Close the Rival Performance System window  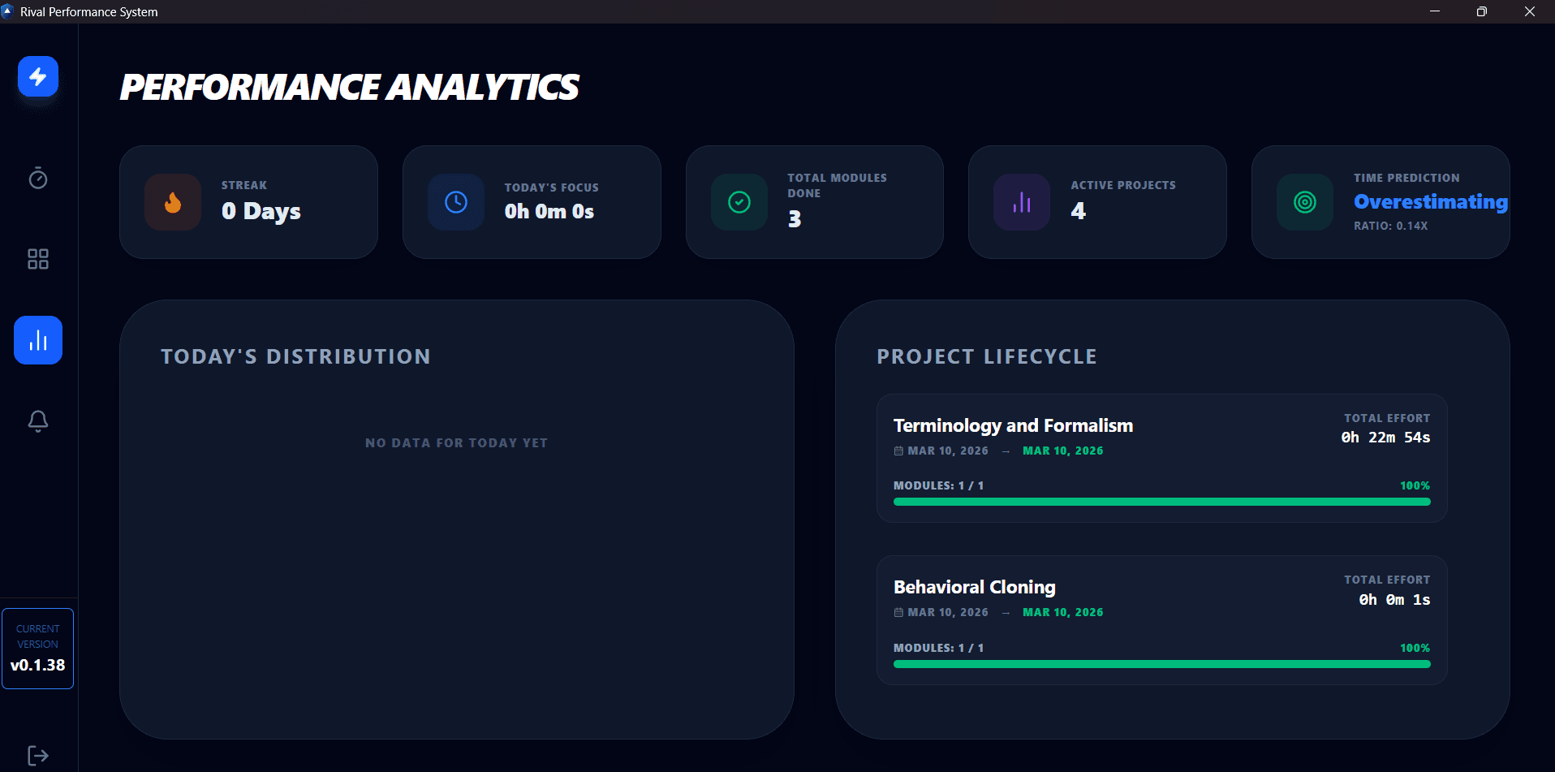[1530, 11]
